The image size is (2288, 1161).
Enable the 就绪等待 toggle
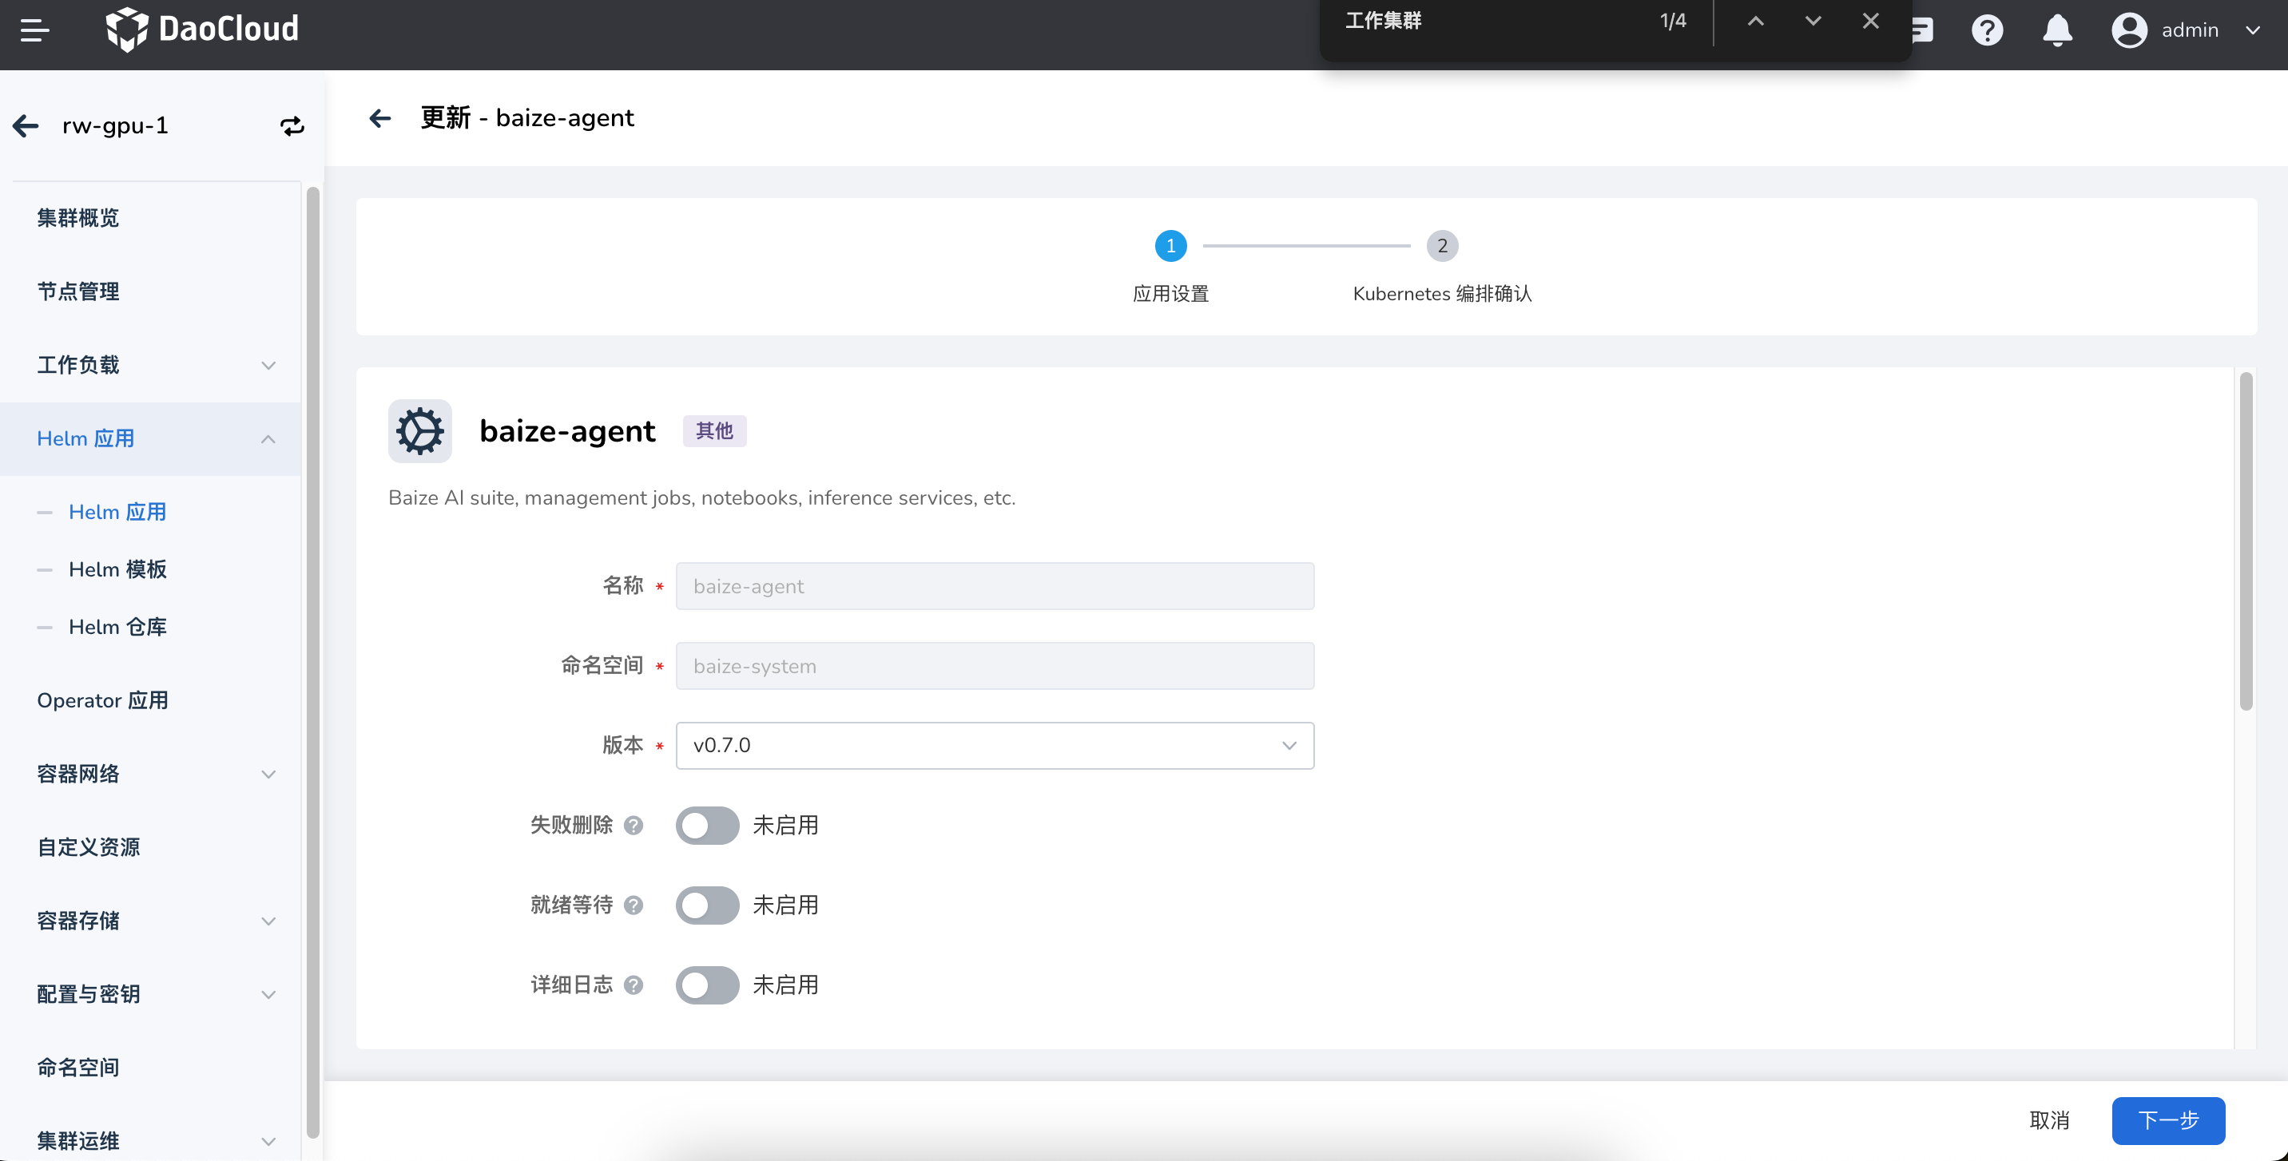tap(707, 905)
